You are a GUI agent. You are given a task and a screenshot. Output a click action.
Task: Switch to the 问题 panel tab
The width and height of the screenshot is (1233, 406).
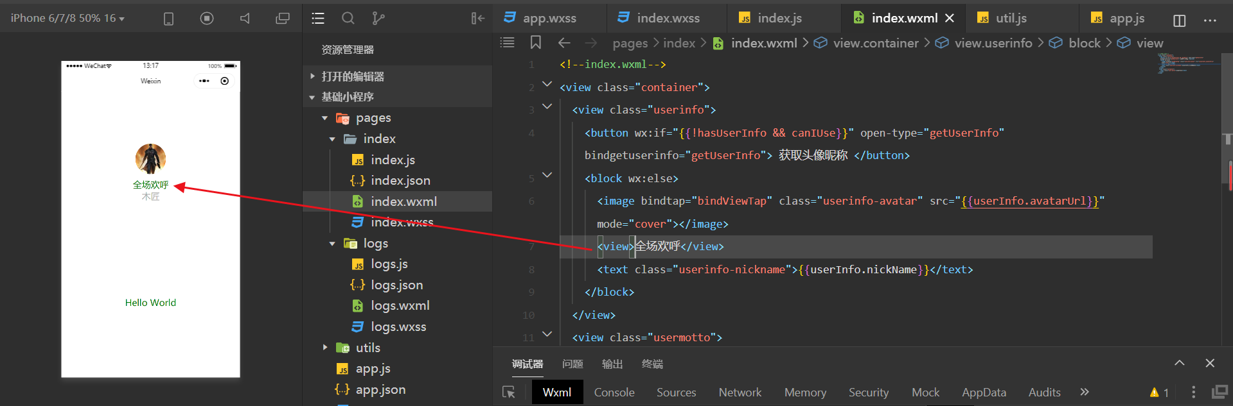pyautogui.click(x=572, y=364)
